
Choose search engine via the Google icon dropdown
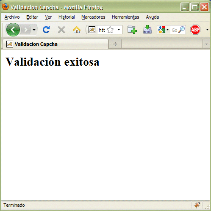tap(164, 30)
